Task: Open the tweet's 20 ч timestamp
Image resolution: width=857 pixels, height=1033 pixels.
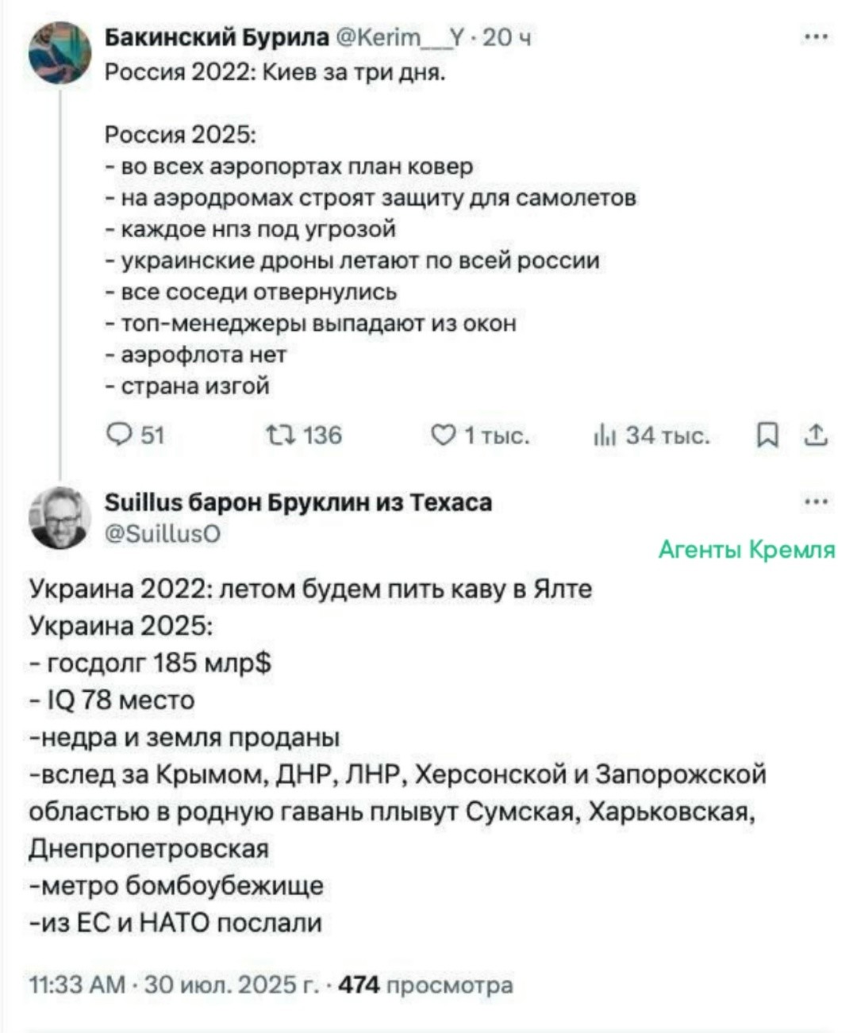Action: click(x=507, y=37)
